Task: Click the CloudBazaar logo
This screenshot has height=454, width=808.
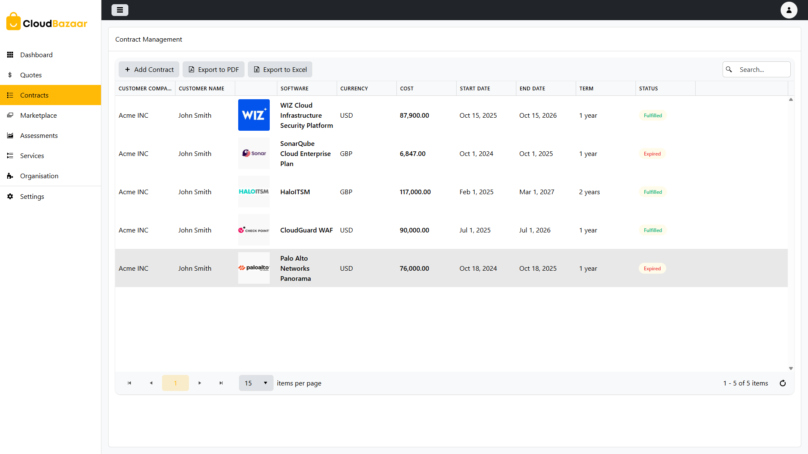Action: tap(47, 22)
